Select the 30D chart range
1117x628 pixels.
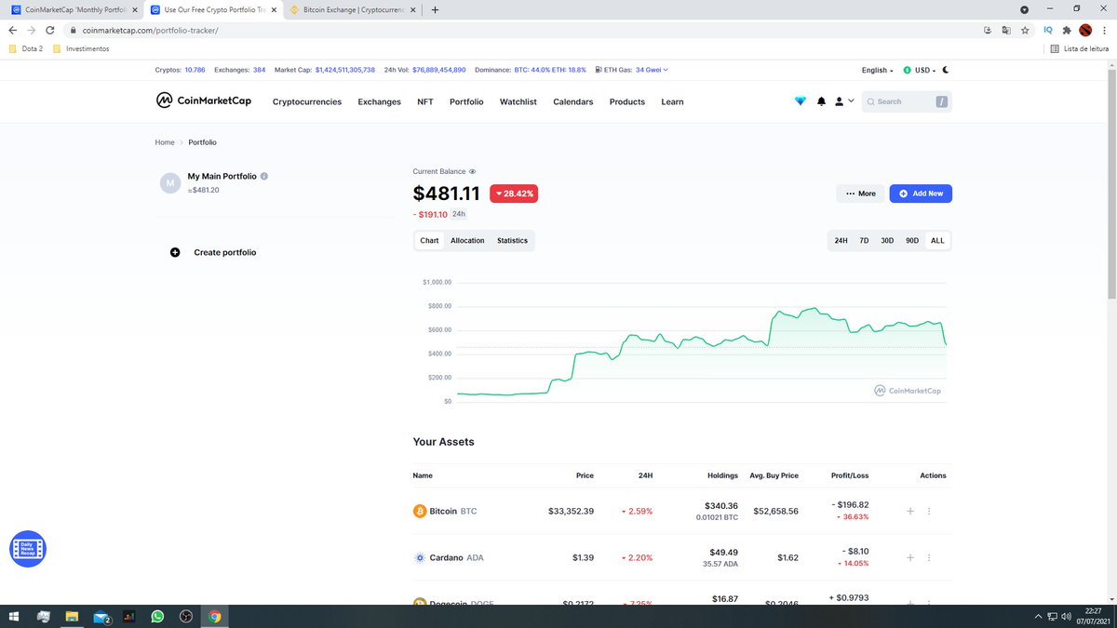(x=887, y=240)
